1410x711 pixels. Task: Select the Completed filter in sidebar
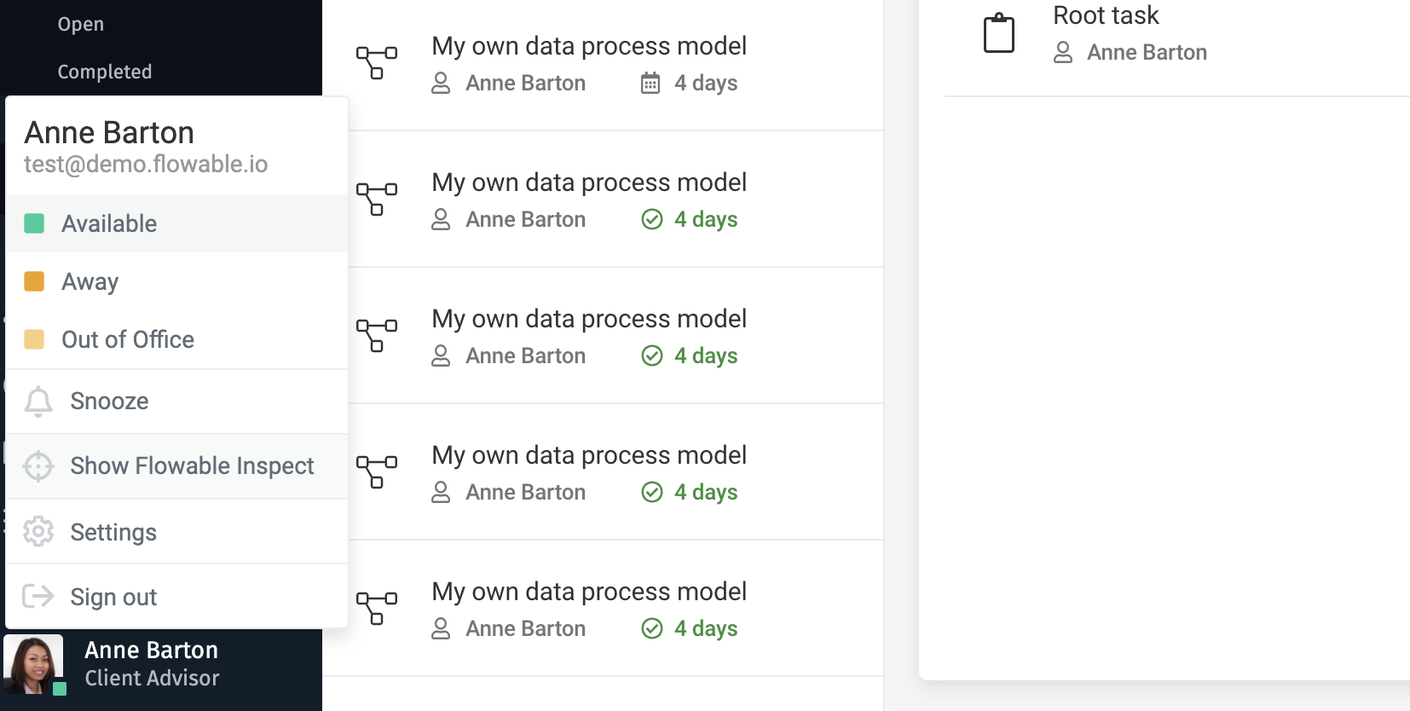pos(105,72)
